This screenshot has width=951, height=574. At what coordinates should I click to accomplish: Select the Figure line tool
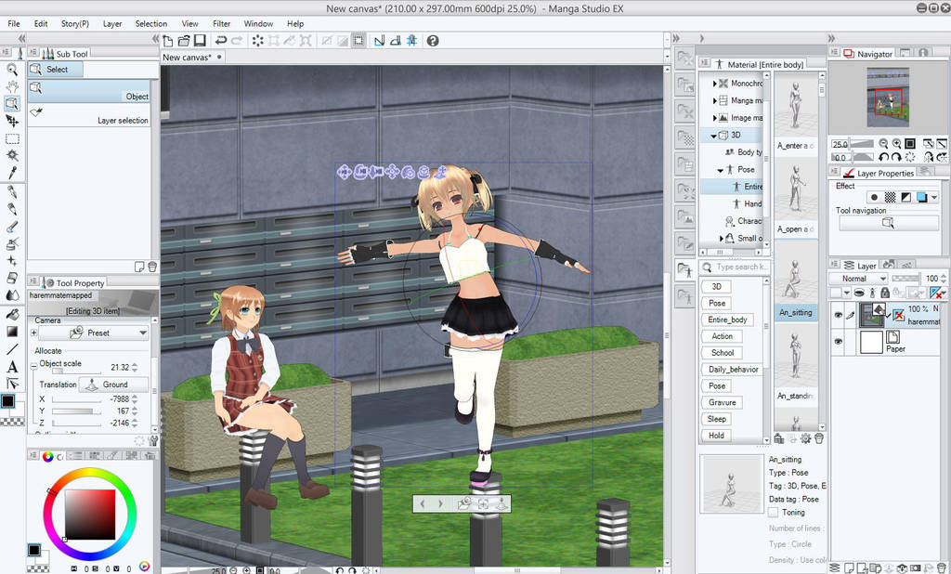[x=11, y=349]
